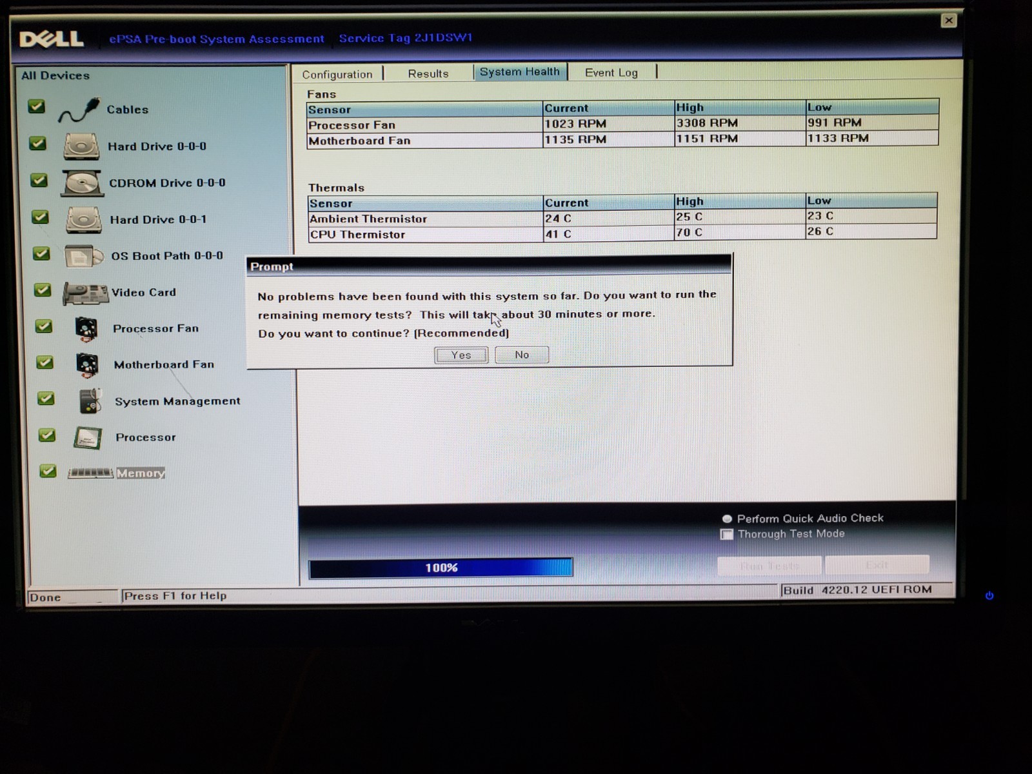
Task: Click the Ambient Thermistor row
Action: (x=623, y=218)
